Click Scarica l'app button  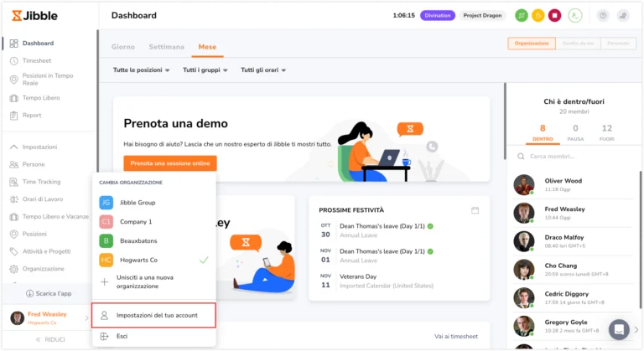(x=49, y=293)
